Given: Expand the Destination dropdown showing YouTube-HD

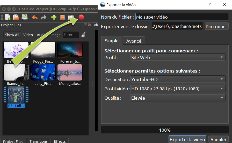Looking at the screenshot, I should click(177, 80).
